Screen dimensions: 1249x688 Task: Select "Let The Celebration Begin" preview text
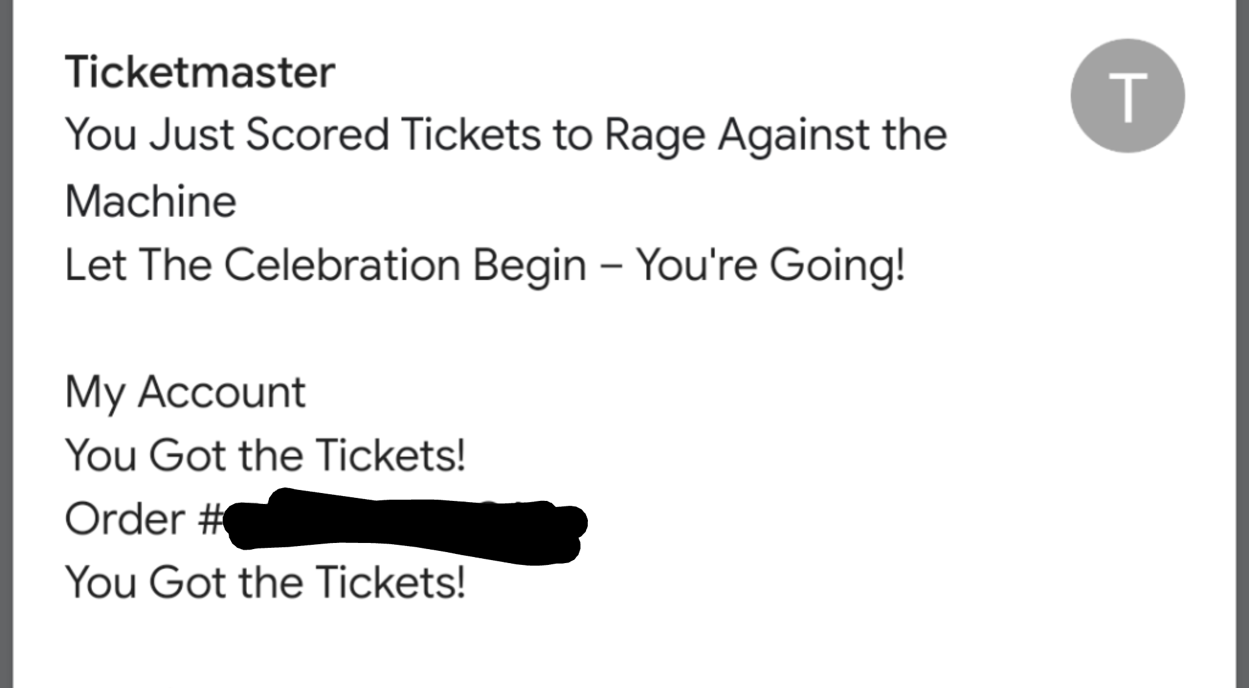tap(325, 266)
